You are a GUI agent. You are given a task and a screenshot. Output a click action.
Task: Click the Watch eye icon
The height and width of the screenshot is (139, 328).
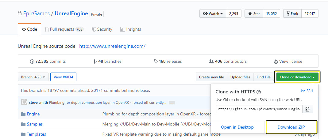pos(205,13)
